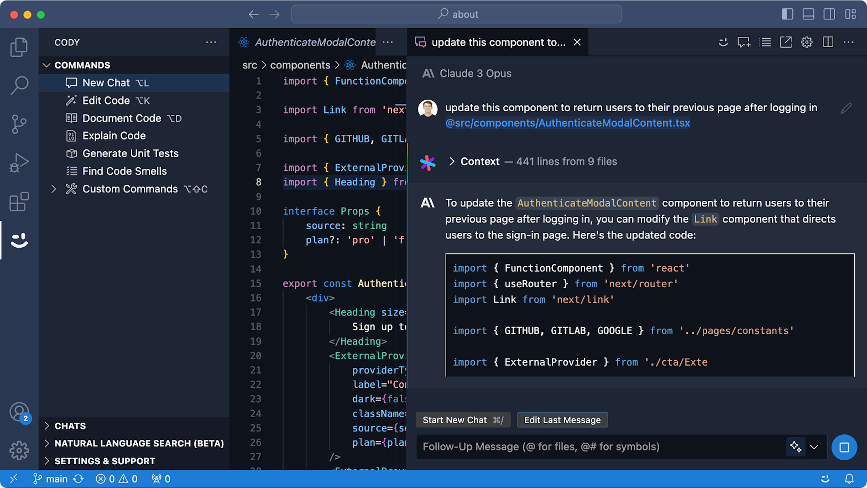Expand the CHATS section
The height and width of the screenshot is (488, 867).
tap(134, 426)
